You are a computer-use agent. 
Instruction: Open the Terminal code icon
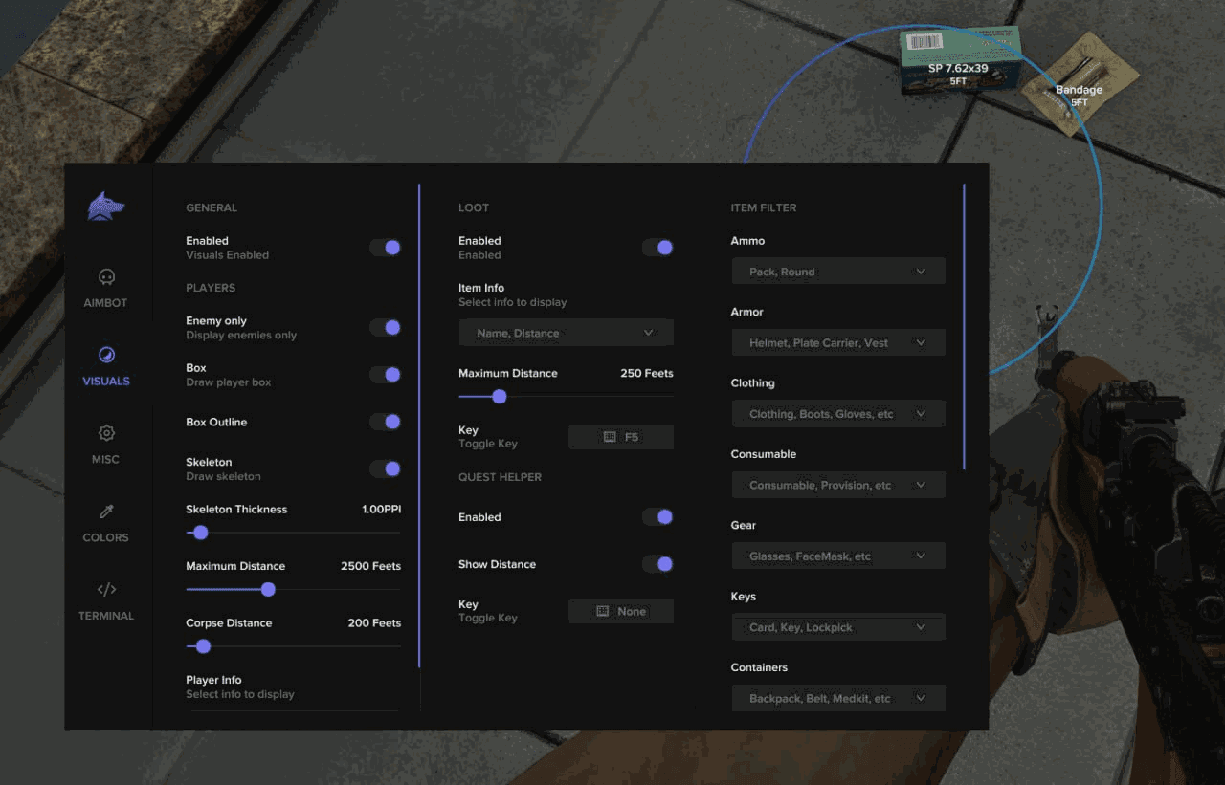[106, 589]
